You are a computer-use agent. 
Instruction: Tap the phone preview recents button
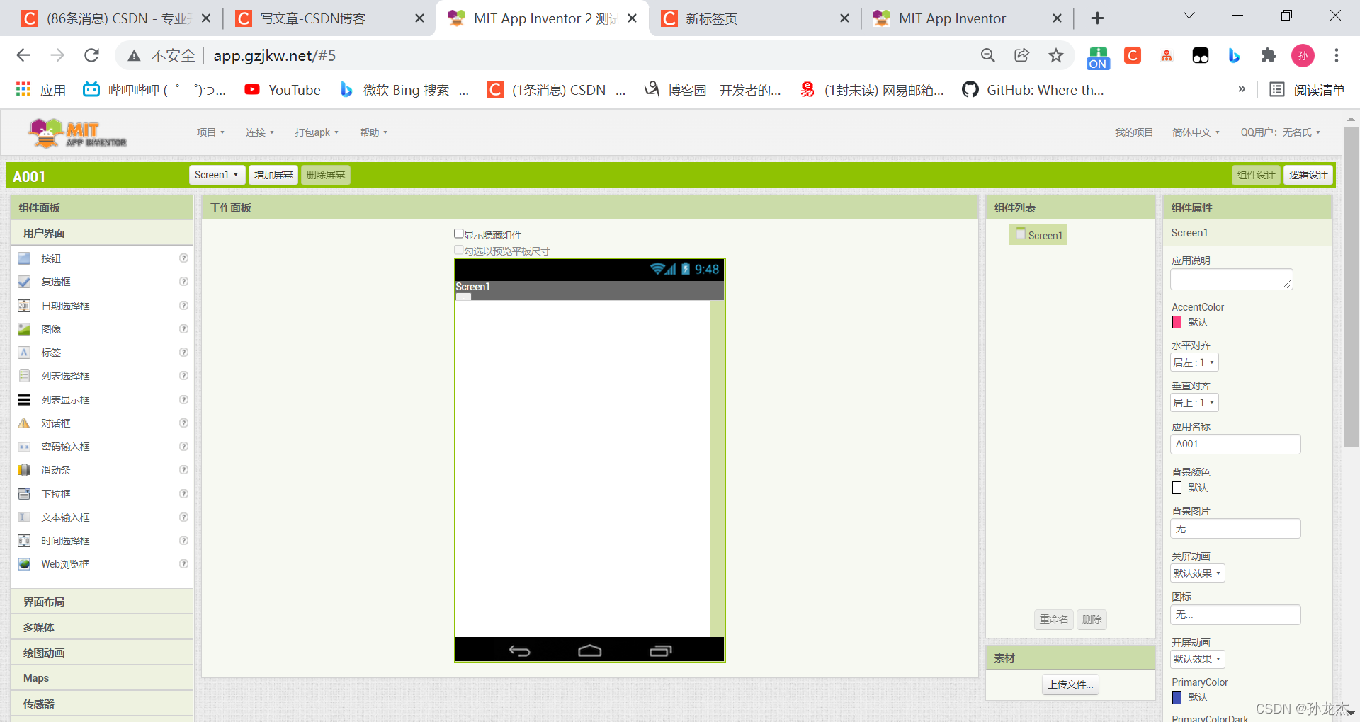(660, 651)
